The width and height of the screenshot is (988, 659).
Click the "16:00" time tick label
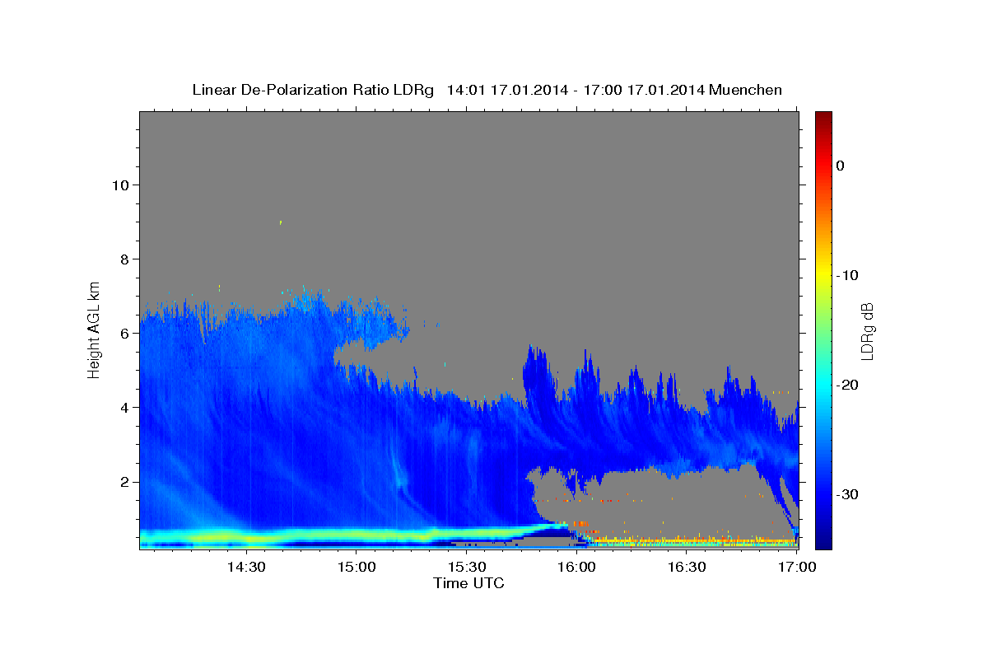pyautogui.click(x=576, y=568)
